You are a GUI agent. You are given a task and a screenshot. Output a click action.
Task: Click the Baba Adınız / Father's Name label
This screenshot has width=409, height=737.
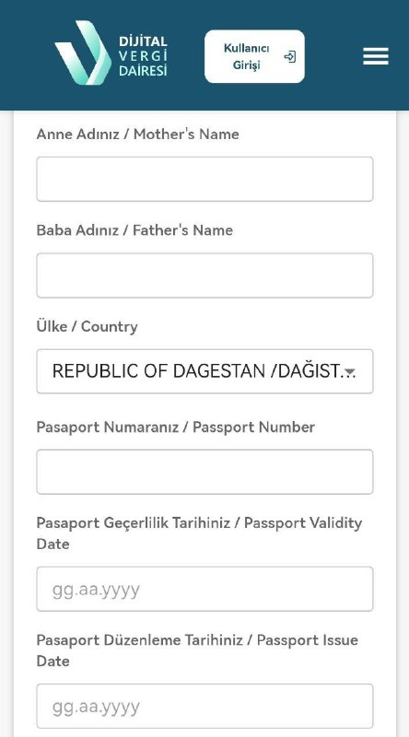(134, 230)
